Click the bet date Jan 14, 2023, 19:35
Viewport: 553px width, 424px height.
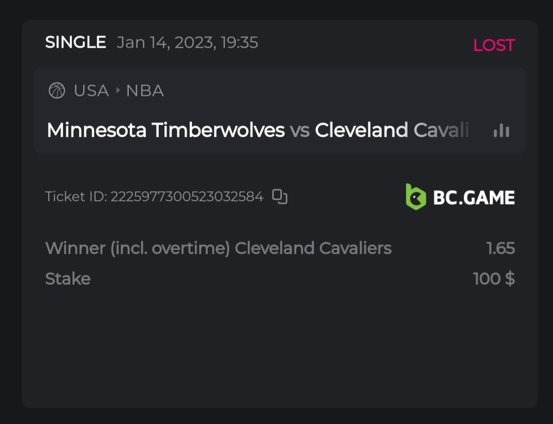coord(187,42)
